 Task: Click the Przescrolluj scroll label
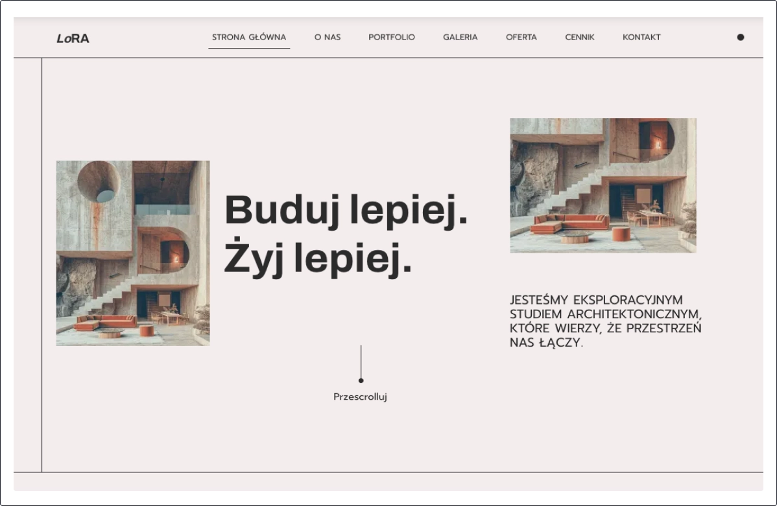[360, 397]
